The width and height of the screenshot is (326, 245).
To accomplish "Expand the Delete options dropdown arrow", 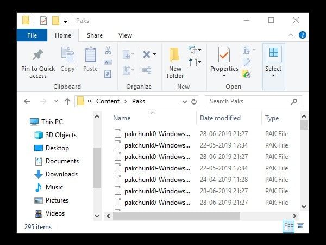I will 154,54.
